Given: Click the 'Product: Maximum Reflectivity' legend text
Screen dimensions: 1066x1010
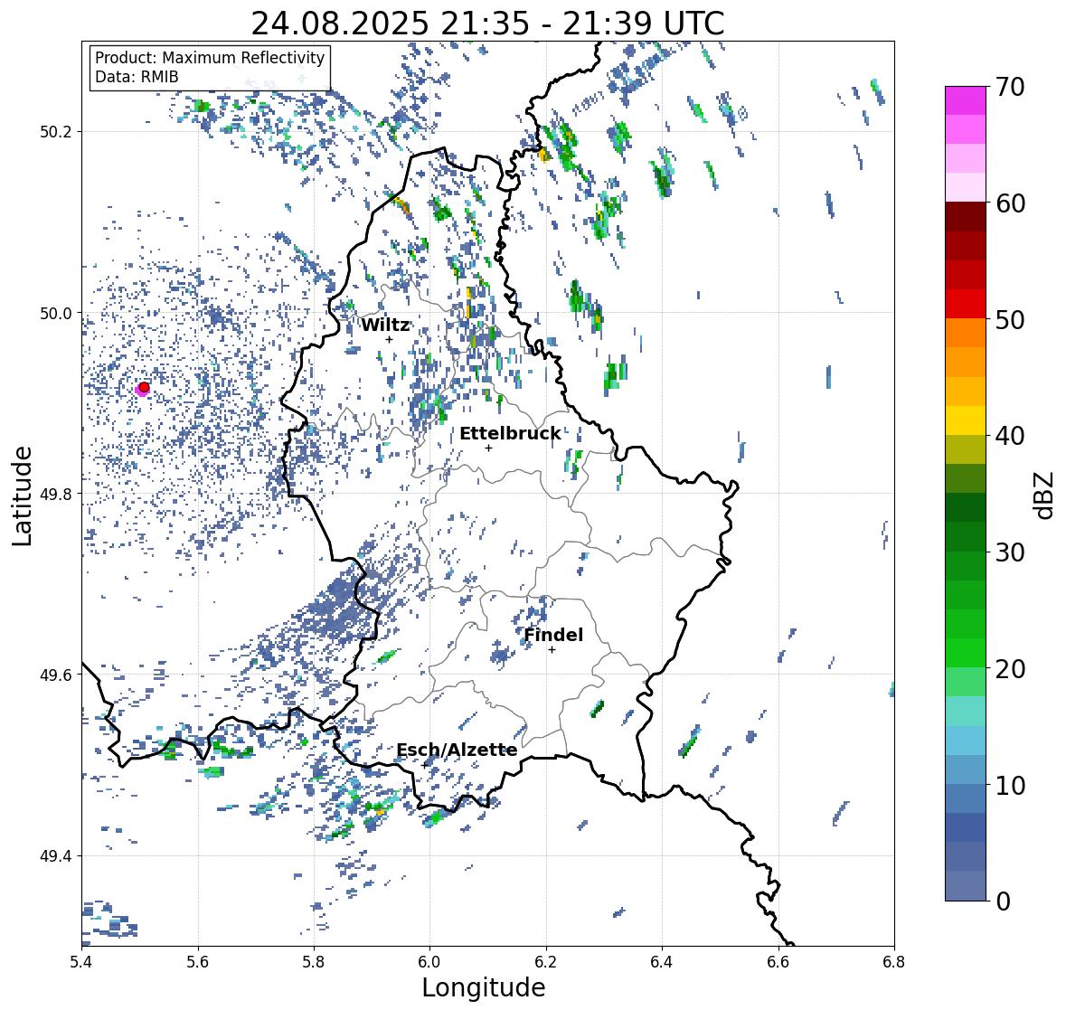Looking at the screenshot, I should click(210, 58).
